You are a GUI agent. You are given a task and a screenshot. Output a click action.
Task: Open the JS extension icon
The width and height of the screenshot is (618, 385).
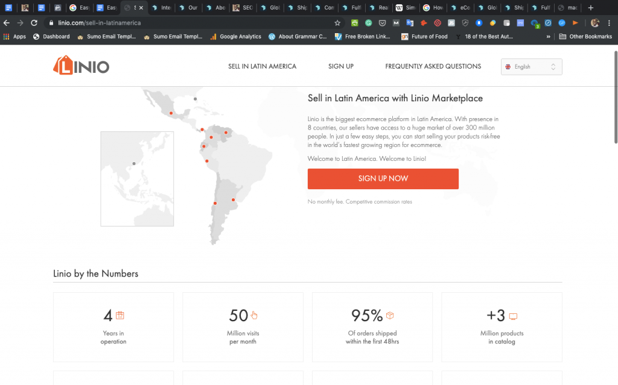tap(451, 23)
